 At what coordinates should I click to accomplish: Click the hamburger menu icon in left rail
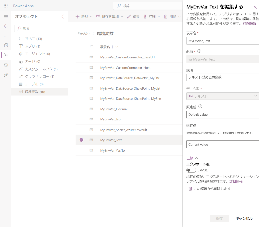6,16
